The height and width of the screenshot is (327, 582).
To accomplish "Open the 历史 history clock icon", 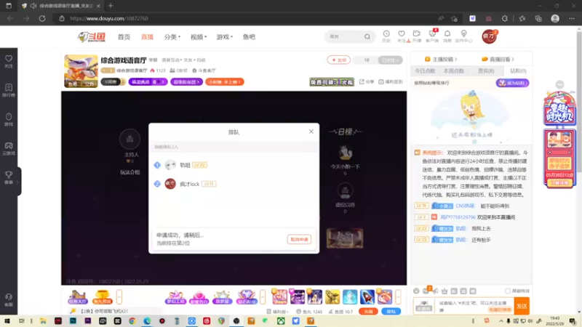I will [386, 36].
